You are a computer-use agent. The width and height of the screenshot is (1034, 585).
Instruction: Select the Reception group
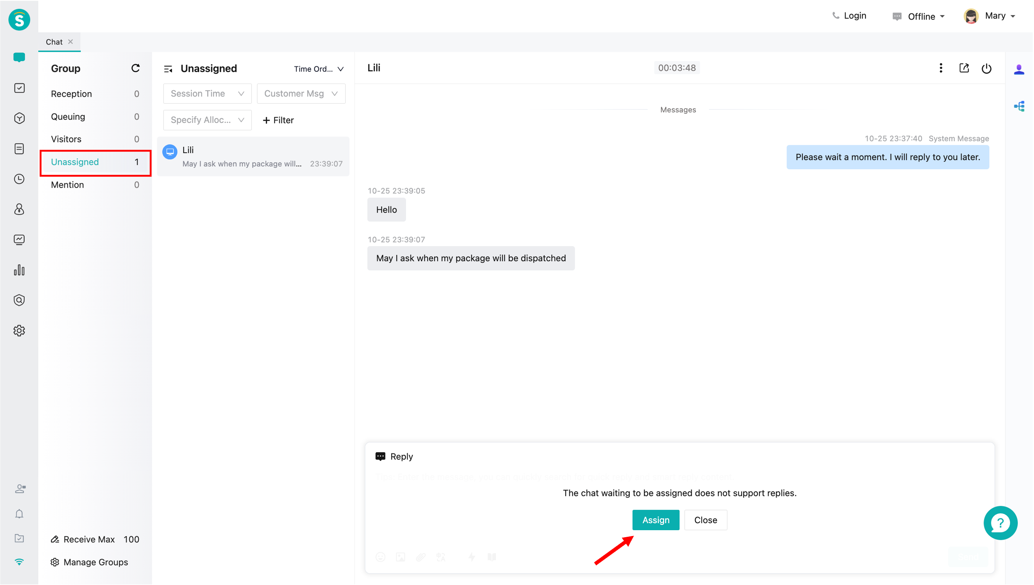click(x=71, y=93)
